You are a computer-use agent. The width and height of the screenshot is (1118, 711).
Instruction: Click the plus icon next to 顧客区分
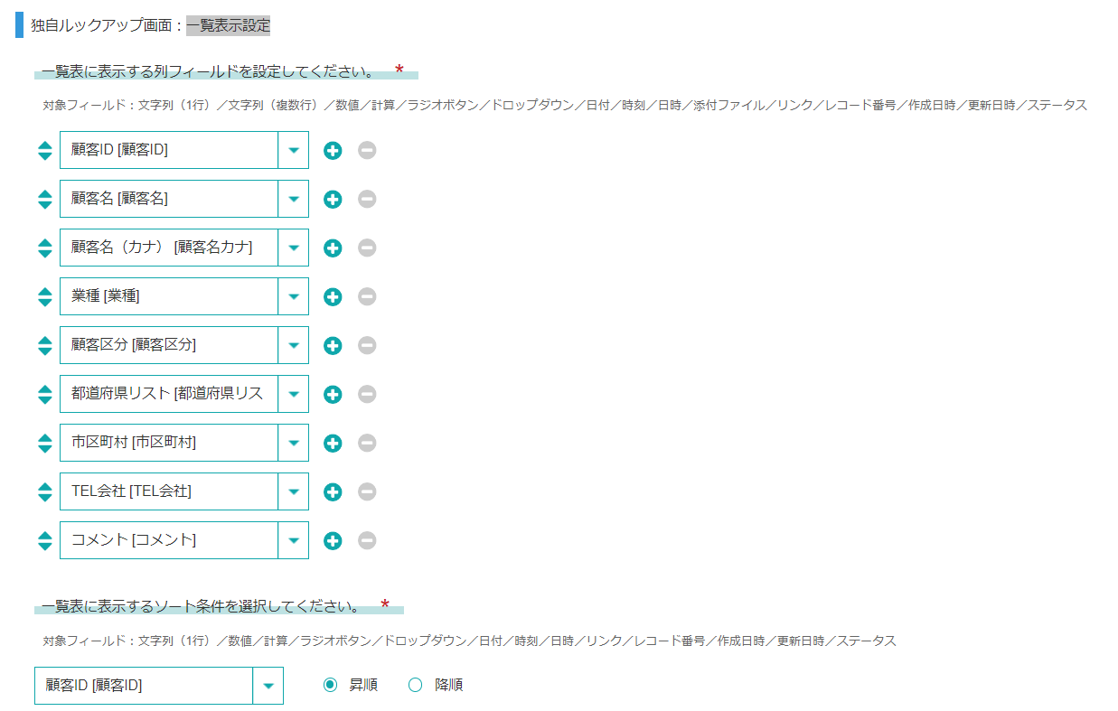pos(333,345)
